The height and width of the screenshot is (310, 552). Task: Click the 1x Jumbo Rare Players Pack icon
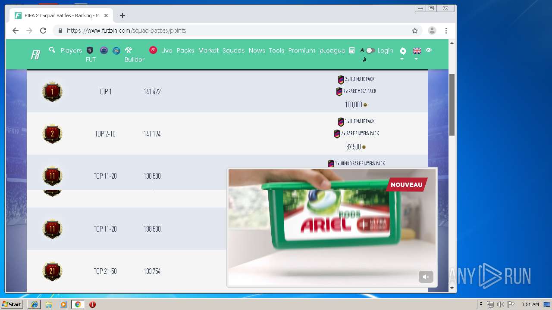click(331, 164)
